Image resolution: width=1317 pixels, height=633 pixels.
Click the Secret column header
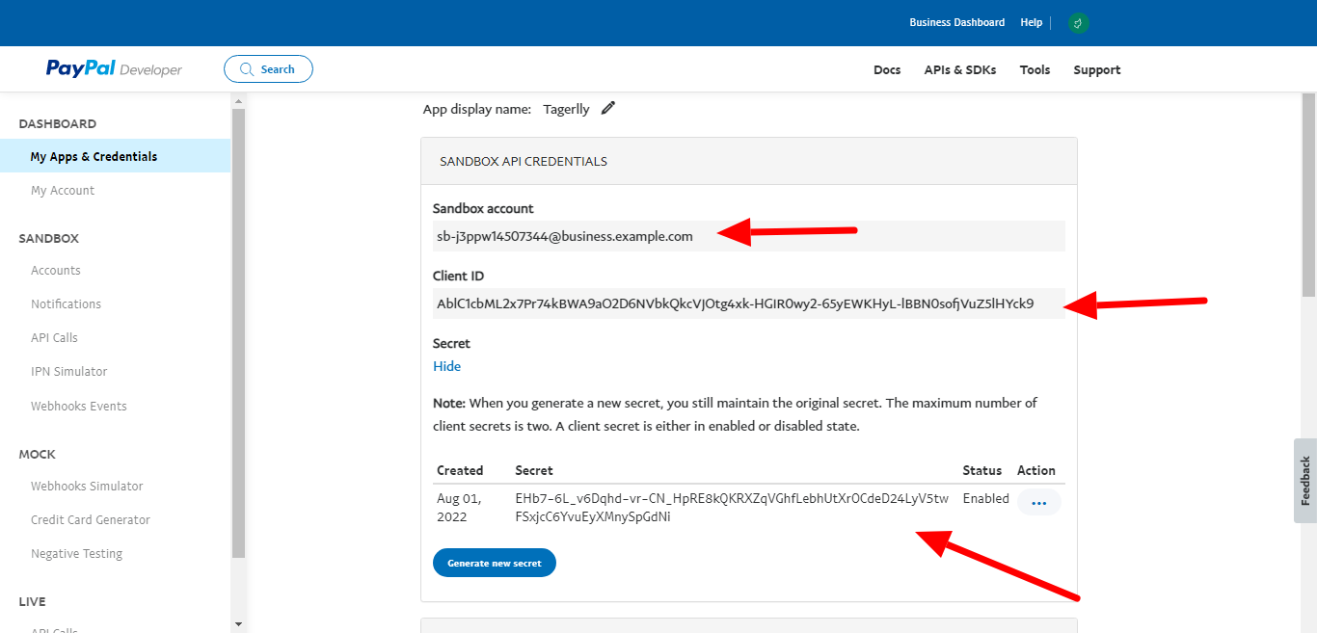(x=534, y=470)
